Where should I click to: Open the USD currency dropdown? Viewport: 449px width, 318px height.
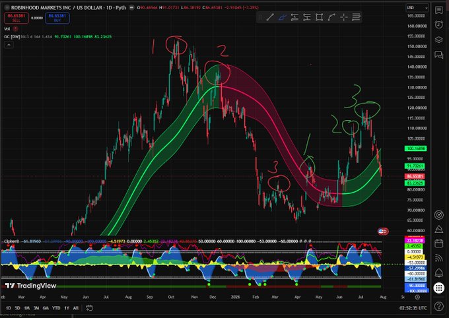417,8
